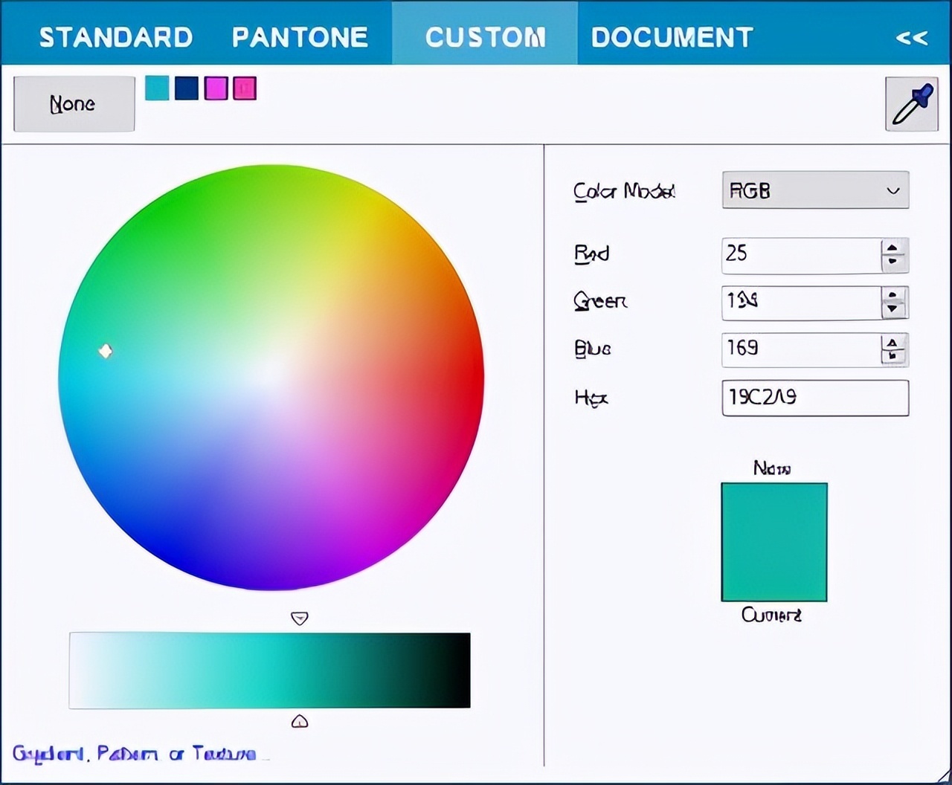Viewport: 952px width, 785px height.
Task: Open the Document tab
Action: [x=672, y=37]
